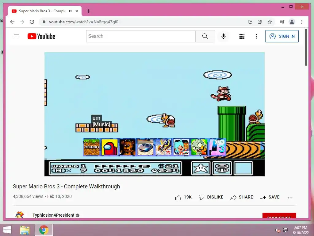Open the Typhlosion4President channel link
This screenshot has width=314, height=236.
pyautogui.click(x=53, y=215)
